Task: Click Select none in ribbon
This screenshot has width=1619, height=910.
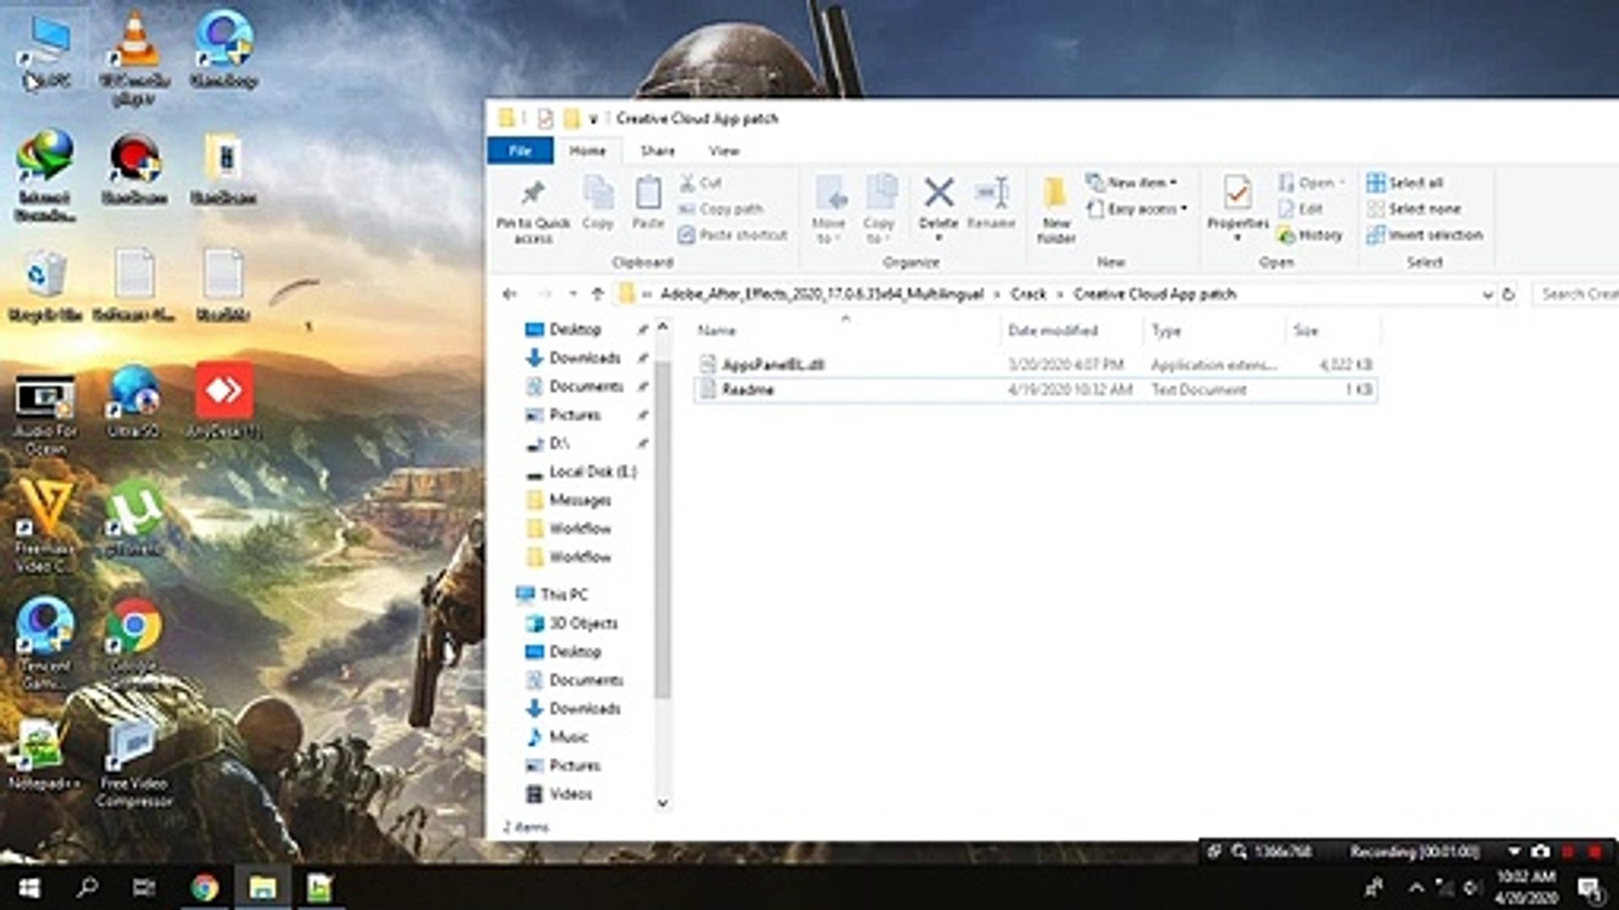Action: (x=1414, y=208)
